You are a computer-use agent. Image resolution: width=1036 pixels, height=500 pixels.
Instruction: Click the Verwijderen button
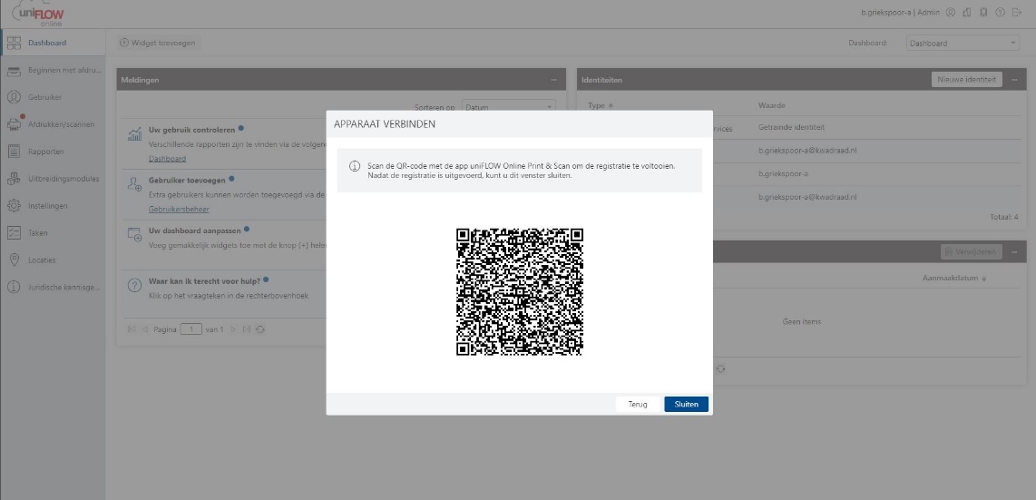click(x=972, y=251)
